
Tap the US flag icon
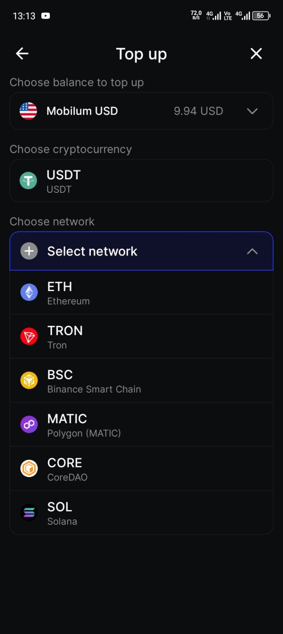pos(28,111)
